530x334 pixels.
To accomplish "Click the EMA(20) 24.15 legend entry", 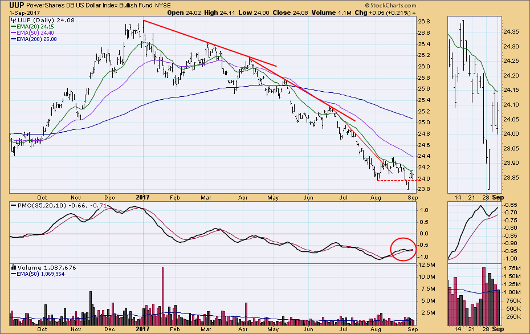I will (x=32, y=26).
